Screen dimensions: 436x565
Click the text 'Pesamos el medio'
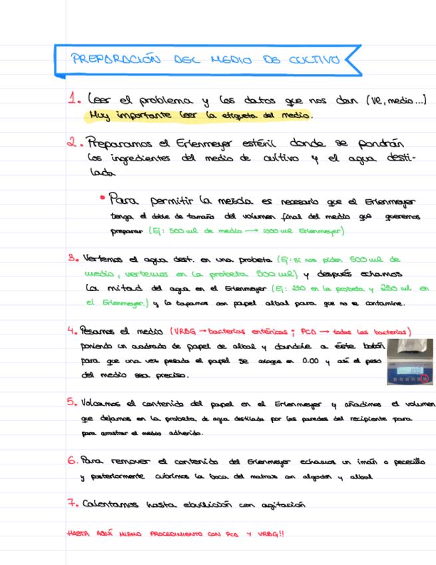[x=121, y=330]
